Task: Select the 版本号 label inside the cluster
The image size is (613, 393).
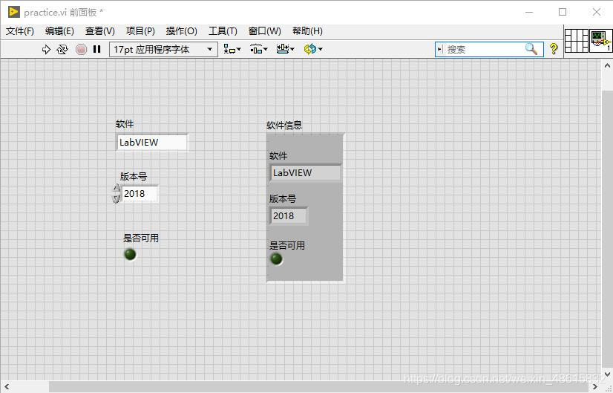Action: pyautogui.click(x=283, y=199)
